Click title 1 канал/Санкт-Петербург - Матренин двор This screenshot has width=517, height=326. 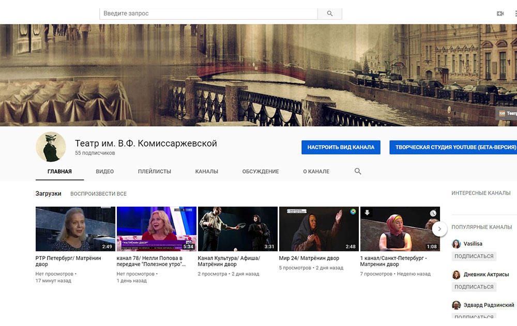point(393,261)
